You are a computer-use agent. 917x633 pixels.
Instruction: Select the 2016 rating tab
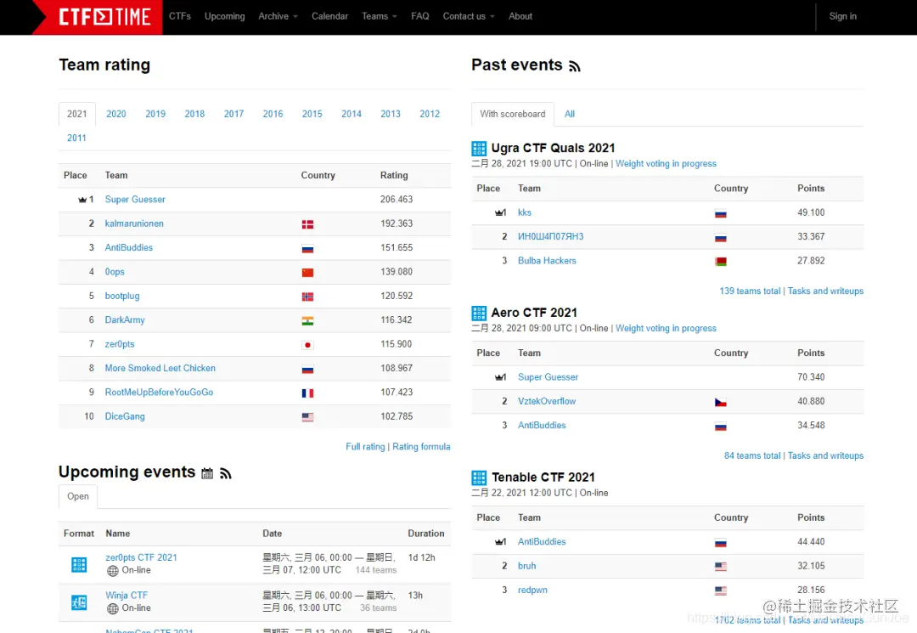point(273,114)
